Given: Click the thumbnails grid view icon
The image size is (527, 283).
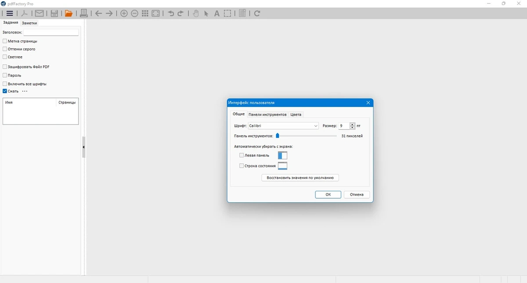Looking at the screenshot, I should click(145, 14).
